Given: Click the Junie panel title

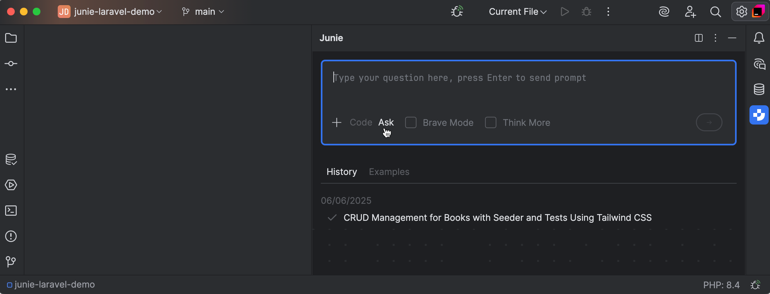Looking at the screenshot, I should coord(331,38).
